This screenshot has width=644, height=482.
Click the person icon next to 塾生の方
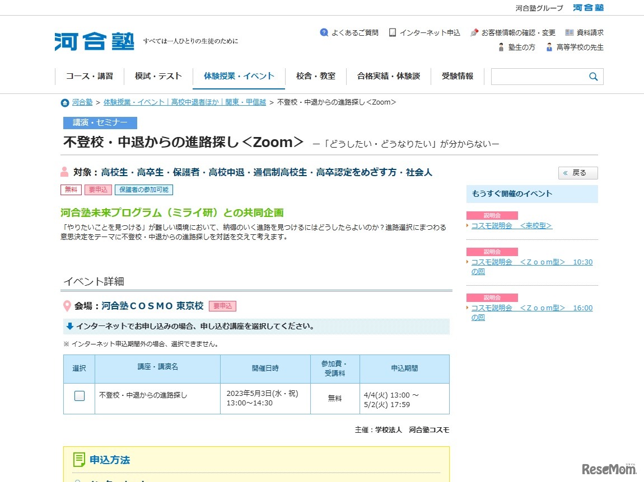tap(501, 47)
